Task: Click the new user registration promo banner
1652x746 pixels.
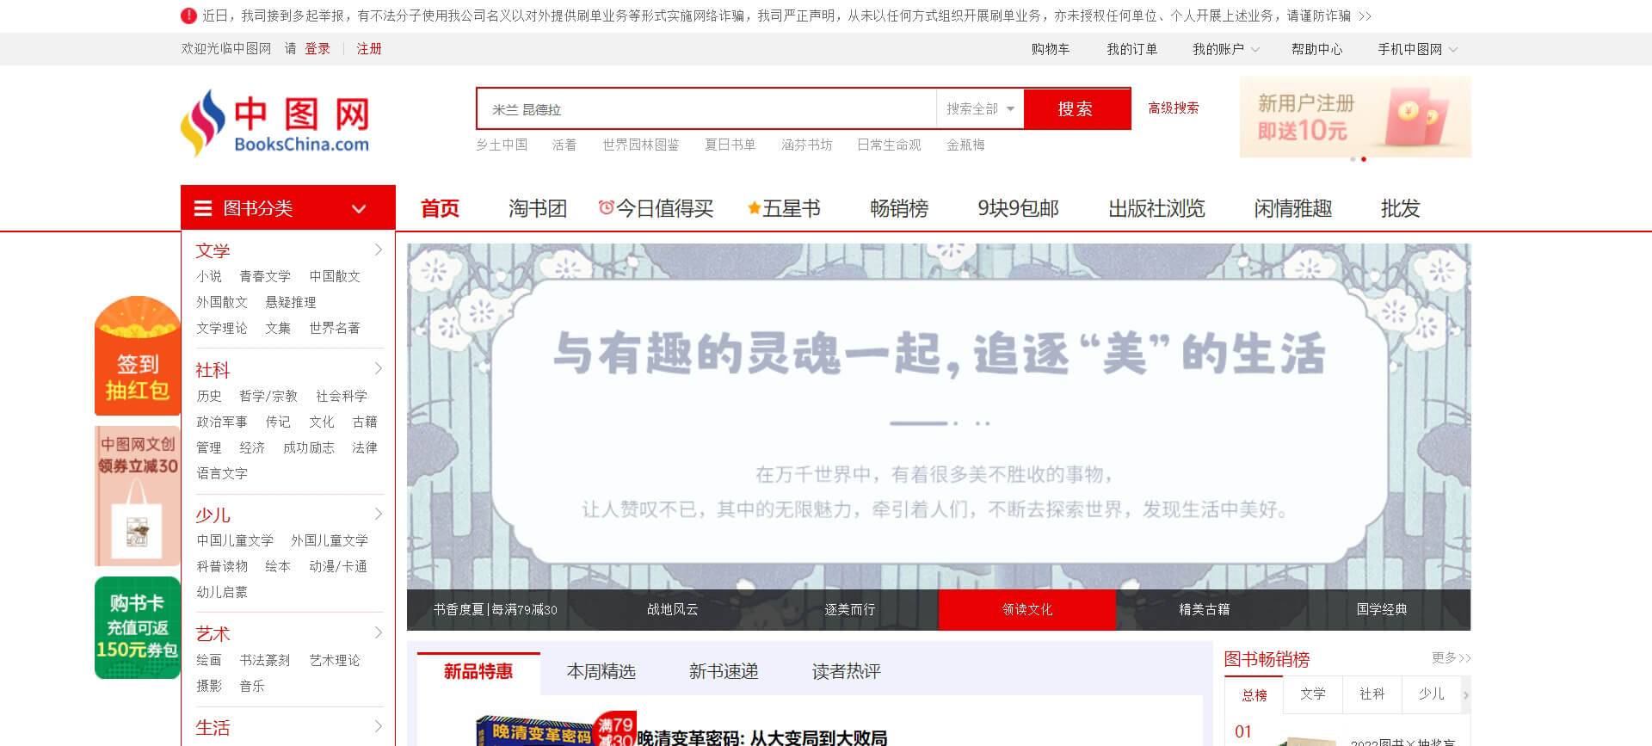Action: (x=1354, y=117)
